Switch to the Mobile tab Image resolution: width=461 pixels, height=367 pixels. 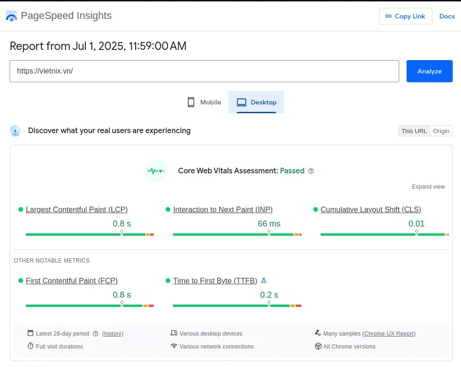tap(204, 102)
